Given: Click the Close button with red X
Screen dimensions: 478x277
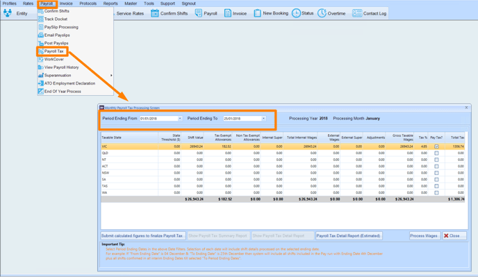Looking at the screenshot, I should coord(454,236).
